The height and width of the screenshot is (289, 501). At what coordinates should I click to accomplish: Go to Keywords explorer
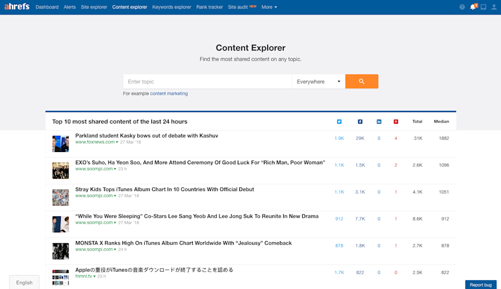coord(171,7)
